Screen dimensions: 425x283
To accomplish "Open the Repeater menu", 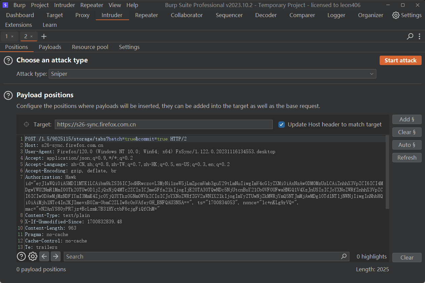I will point(92,5).
